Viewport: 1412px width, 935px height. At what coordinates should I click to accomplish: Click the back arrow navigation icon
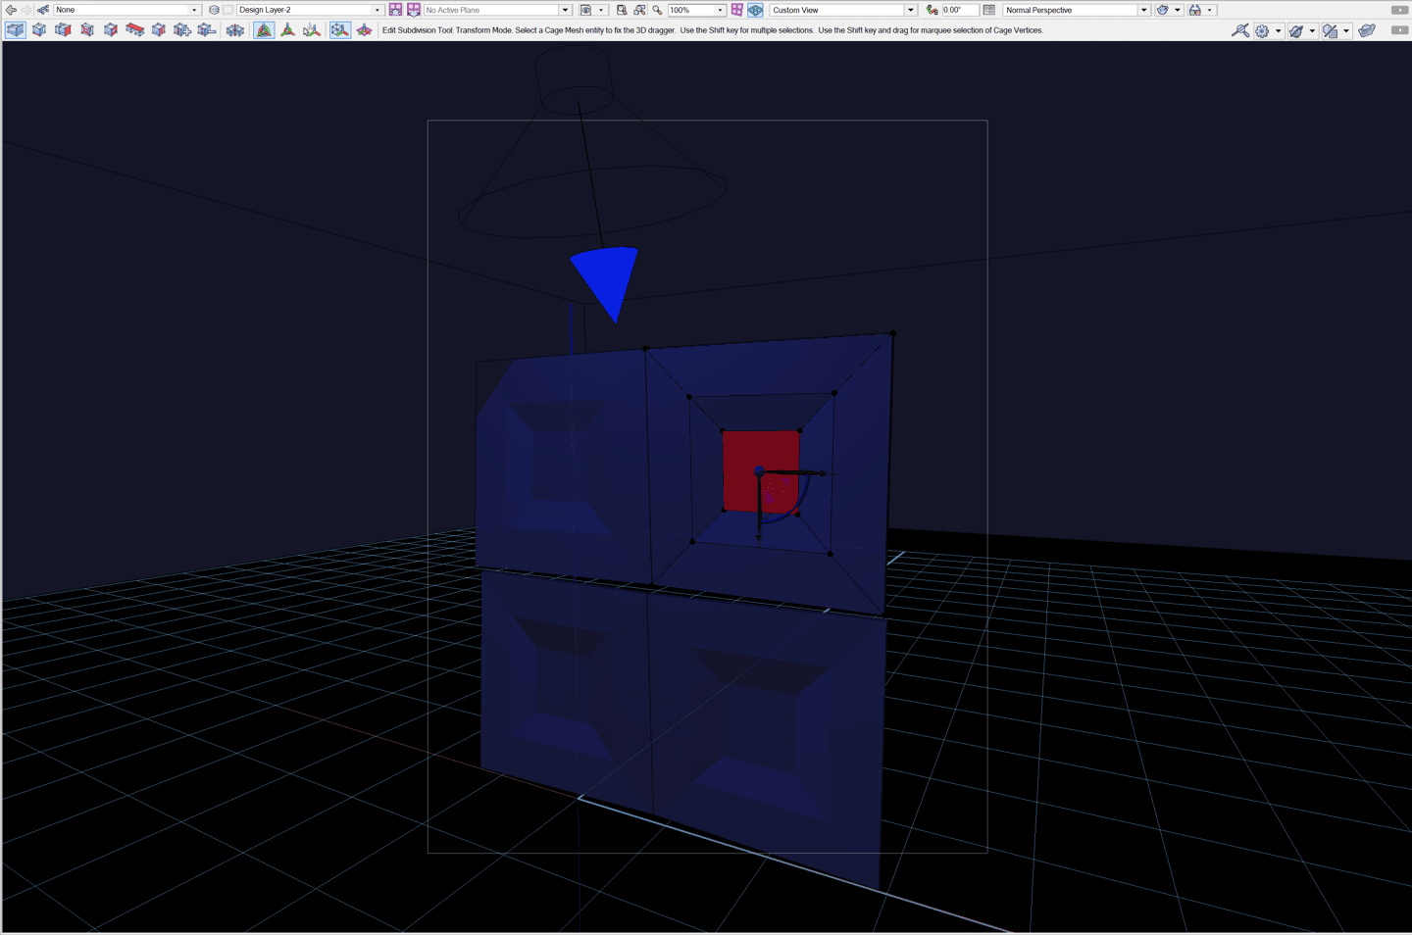(x=11, y=10)
